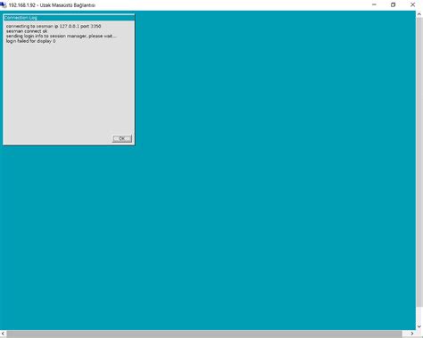This screenshot has width=423, height=338.
Task: Click the horizontal scrollbar left arrow
Action: coord(3,334)
